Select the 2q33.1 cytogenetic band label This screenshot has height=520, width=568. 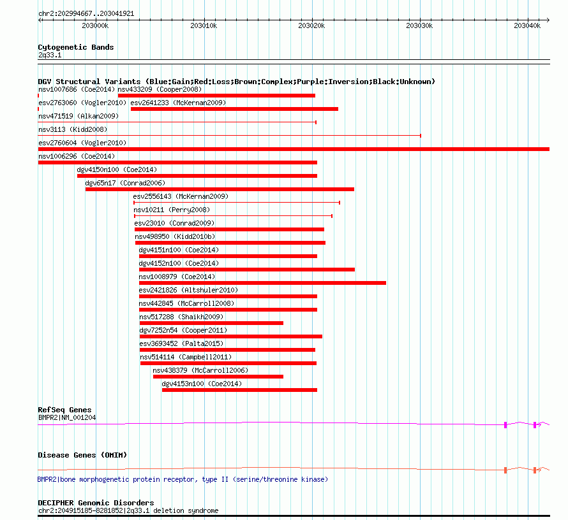pos(50,55)
